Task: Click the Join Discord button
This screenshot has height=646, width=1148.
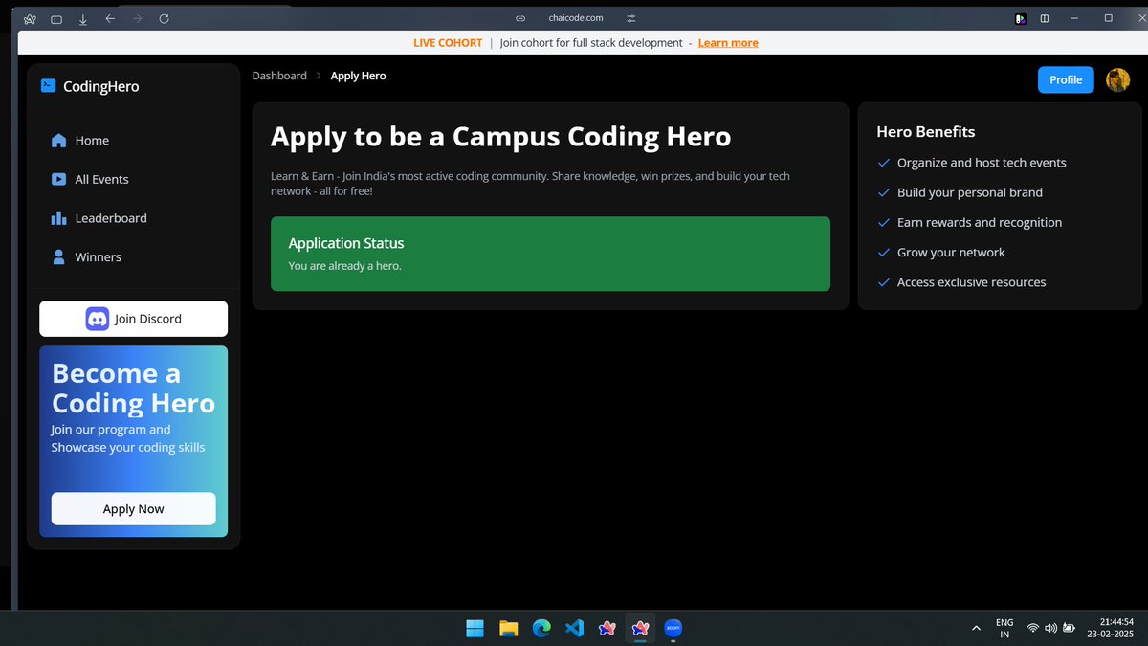Action: 133,319
